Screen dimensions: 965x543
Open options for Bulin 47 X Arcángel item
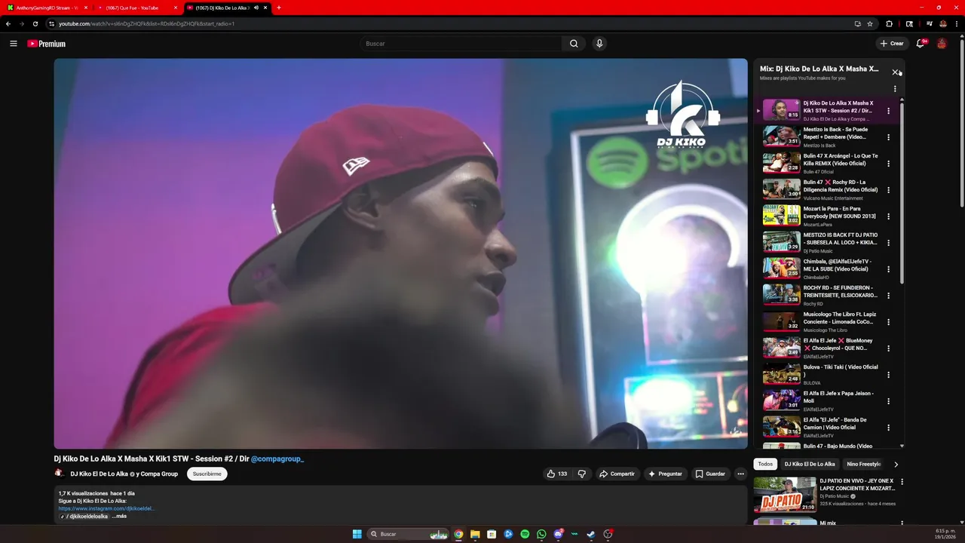[x=888, y=164]
